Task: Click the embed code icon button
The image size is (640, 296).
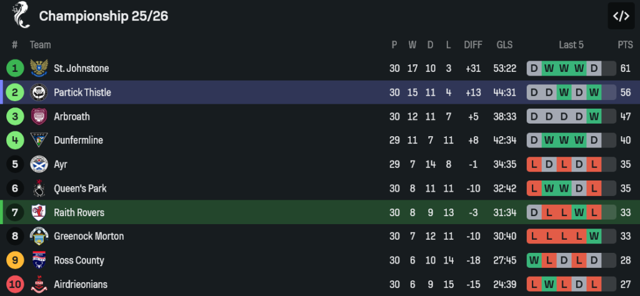Action: 621,16
